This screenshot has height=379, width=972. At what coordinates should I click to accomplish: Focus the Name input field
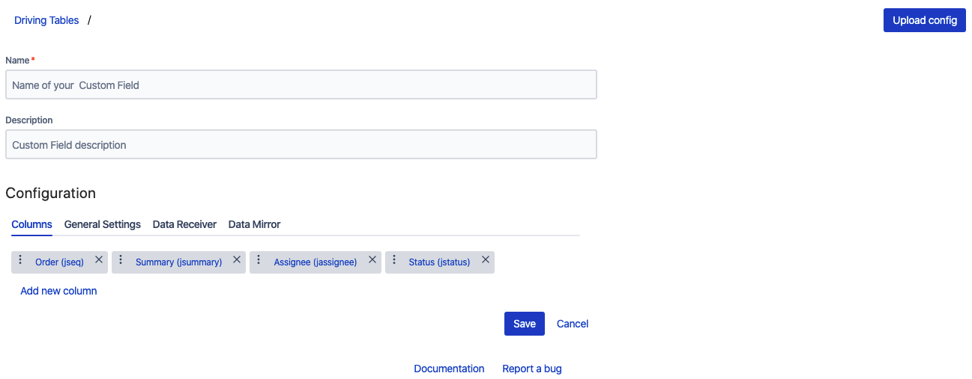point(301,85)
